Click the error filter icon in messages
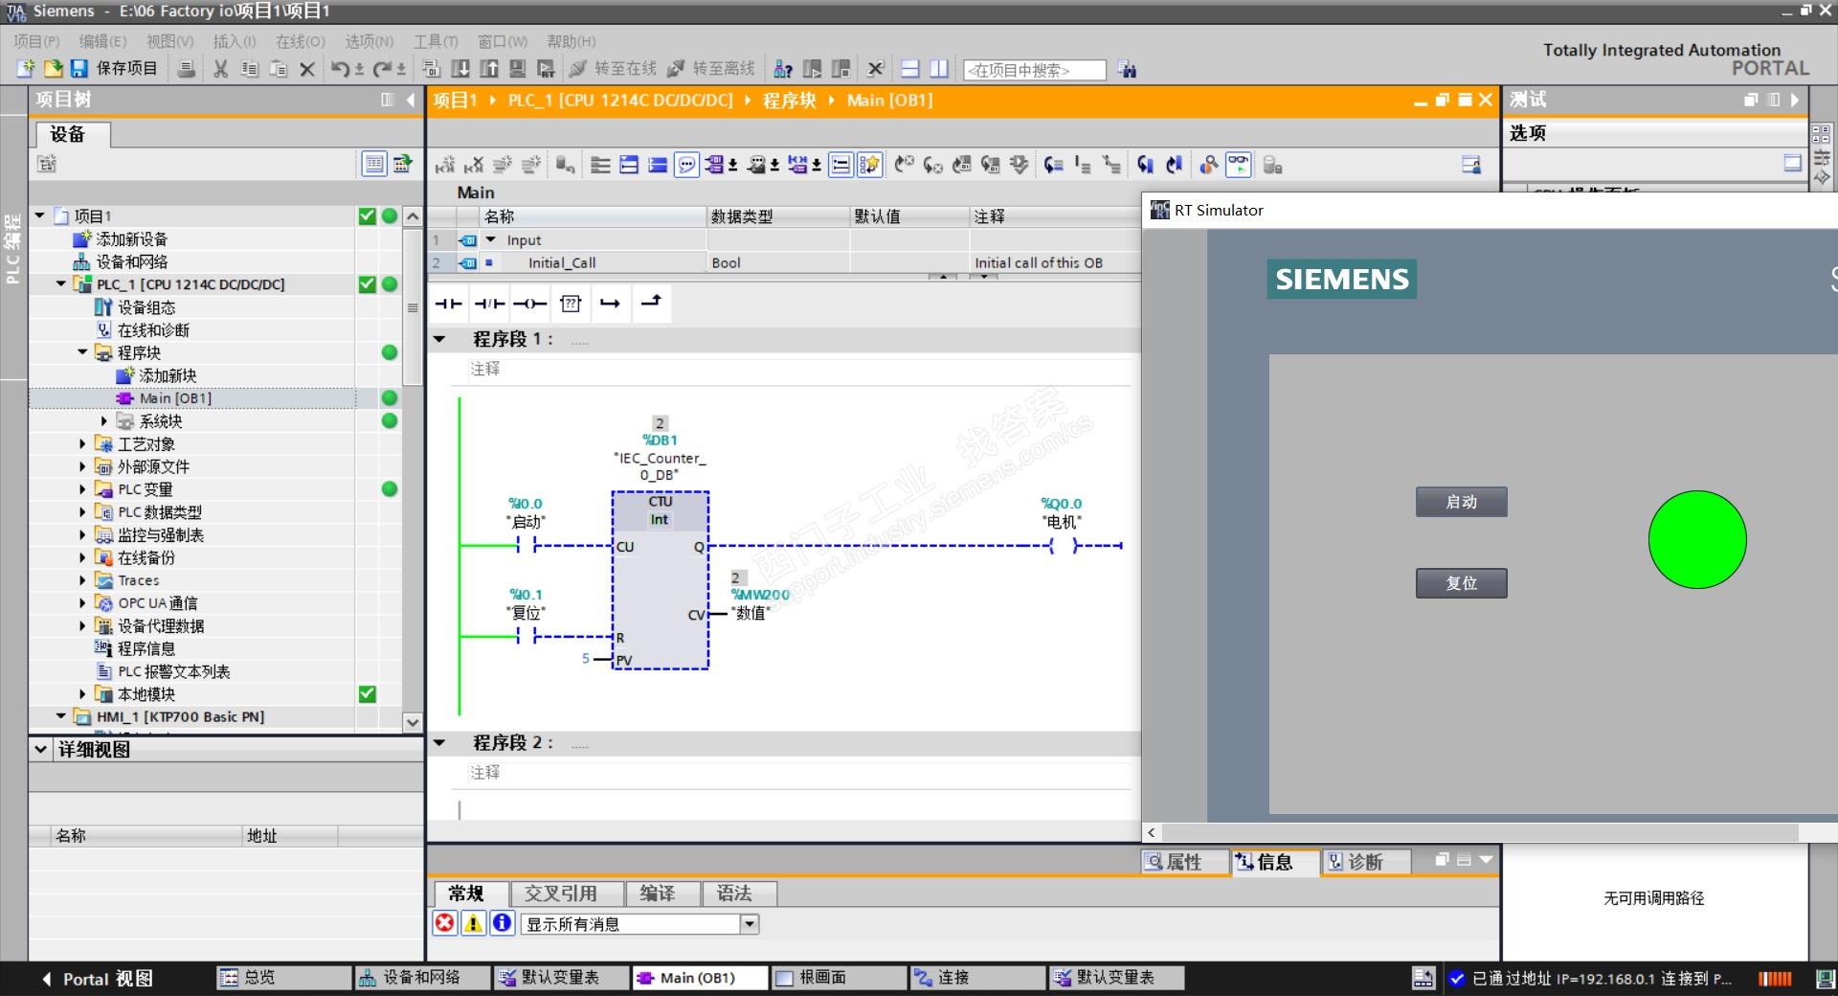The image size is (1838, 996). pyautogui.click(x=445, y=923)
